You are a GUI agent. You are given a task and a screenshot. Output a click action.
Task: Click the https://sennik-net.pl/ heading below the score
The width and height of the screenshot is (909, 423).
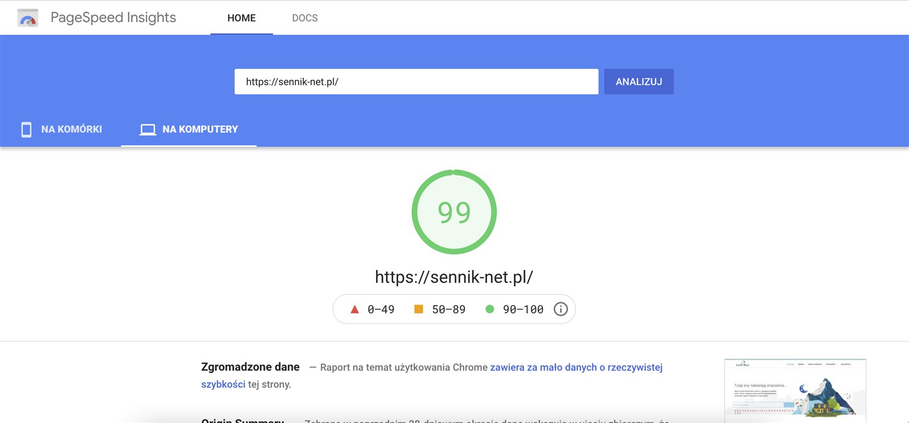(454, 277)
